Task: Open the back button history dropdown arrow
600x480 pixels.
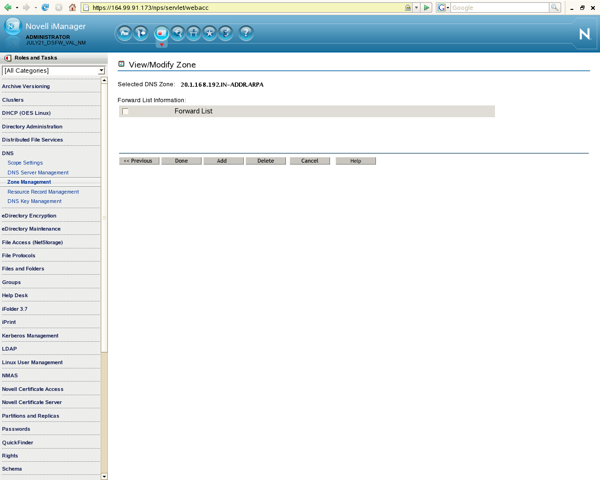Action: click(17, 7)
